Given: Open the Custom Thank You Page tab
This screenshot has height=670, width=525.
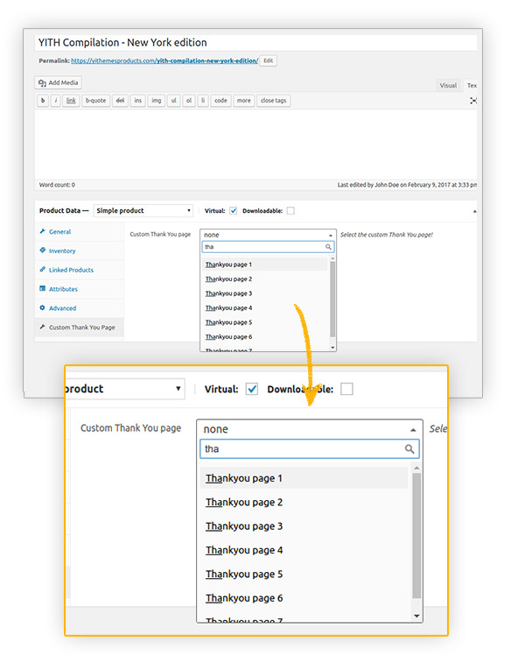Looking at the screenshot, I should tap(80, 328).
